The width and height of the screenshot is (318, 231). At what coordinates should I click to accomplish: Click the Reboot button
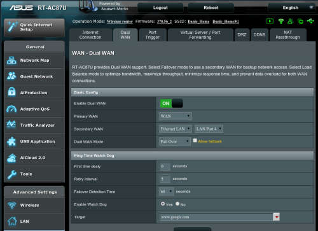tap(211, 8)
